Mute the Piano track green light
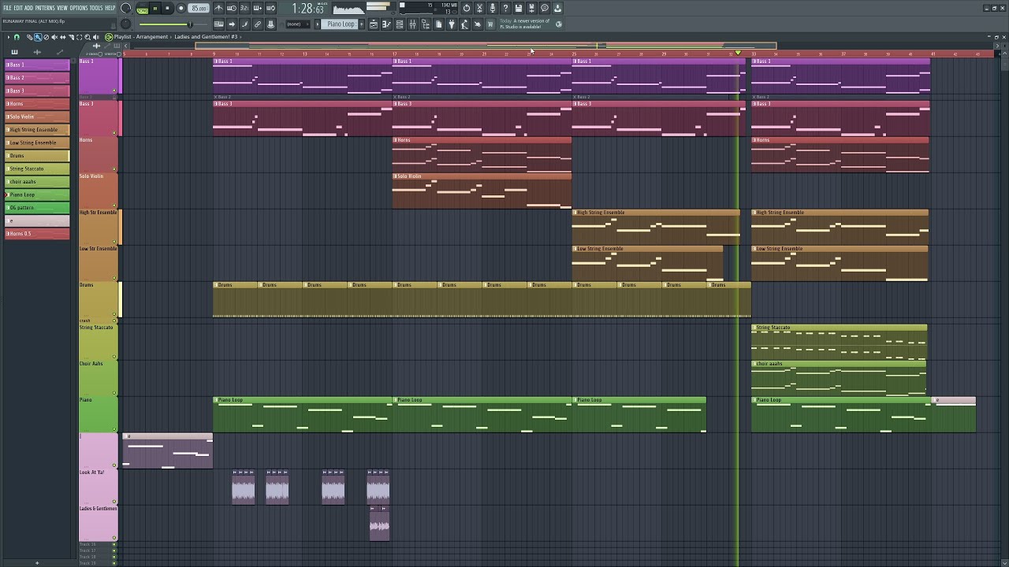This screenshot has height=567, width=1009. [x=114, y=428]
